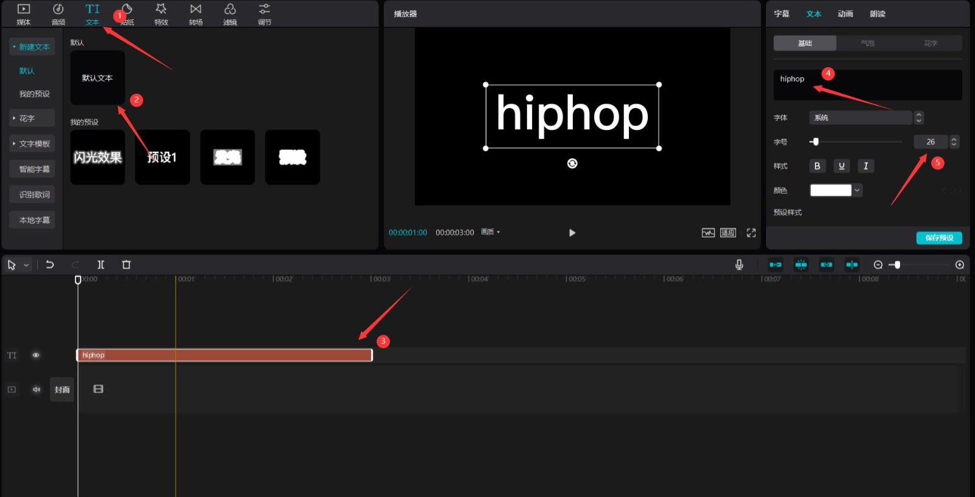Open the 系统 font dropdown

pyautogui.click(x=860, y=118)
